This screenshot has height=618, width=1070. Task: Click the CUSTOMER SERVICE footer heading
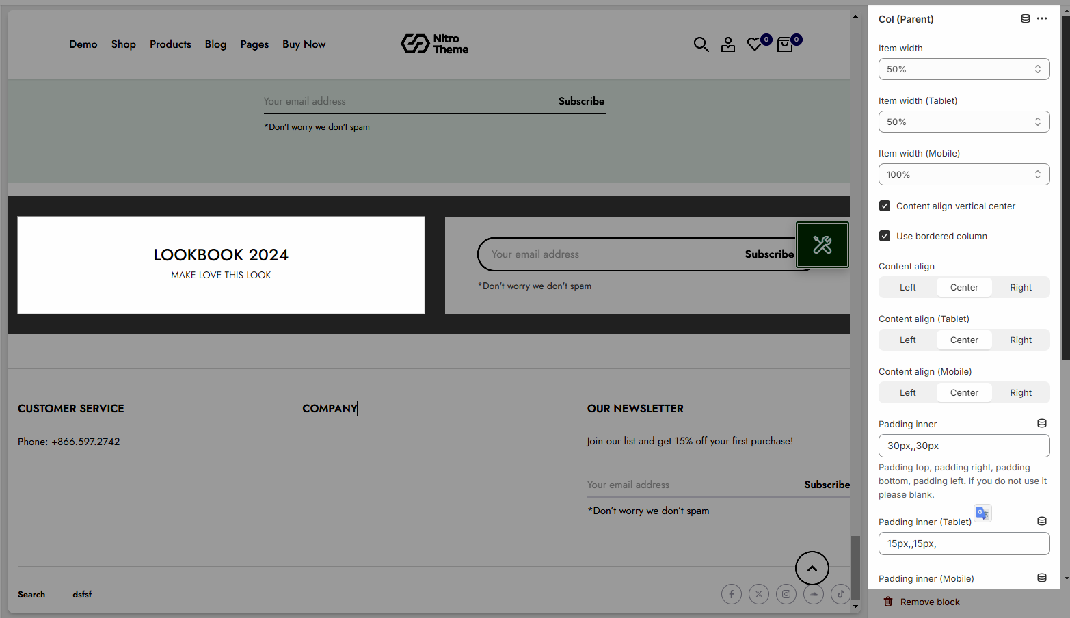point(71,409)
